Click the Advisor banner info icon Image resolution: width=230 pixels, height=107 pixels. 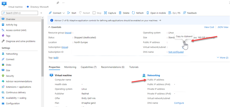pos(52,20)
